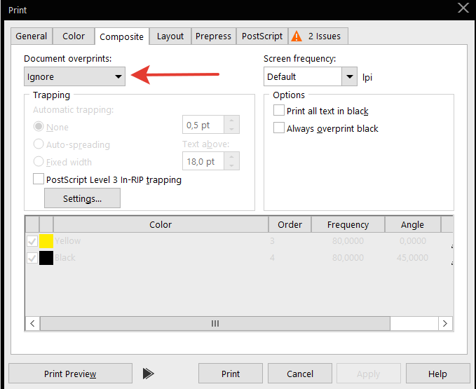
Task: Cancel the print dialog
Action: tap(300, 374)
